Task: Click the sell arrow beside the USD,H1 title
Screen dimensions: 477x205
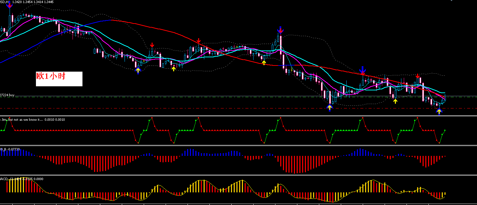Action: point(10,6)
